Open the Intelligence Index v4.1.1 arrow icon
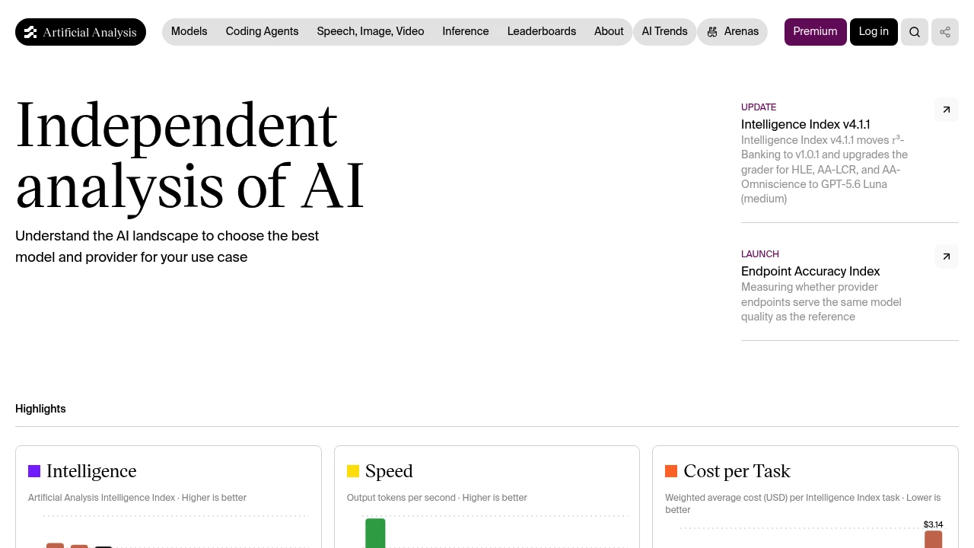Viewport: 974px width, 548px height. coord(947,110)
